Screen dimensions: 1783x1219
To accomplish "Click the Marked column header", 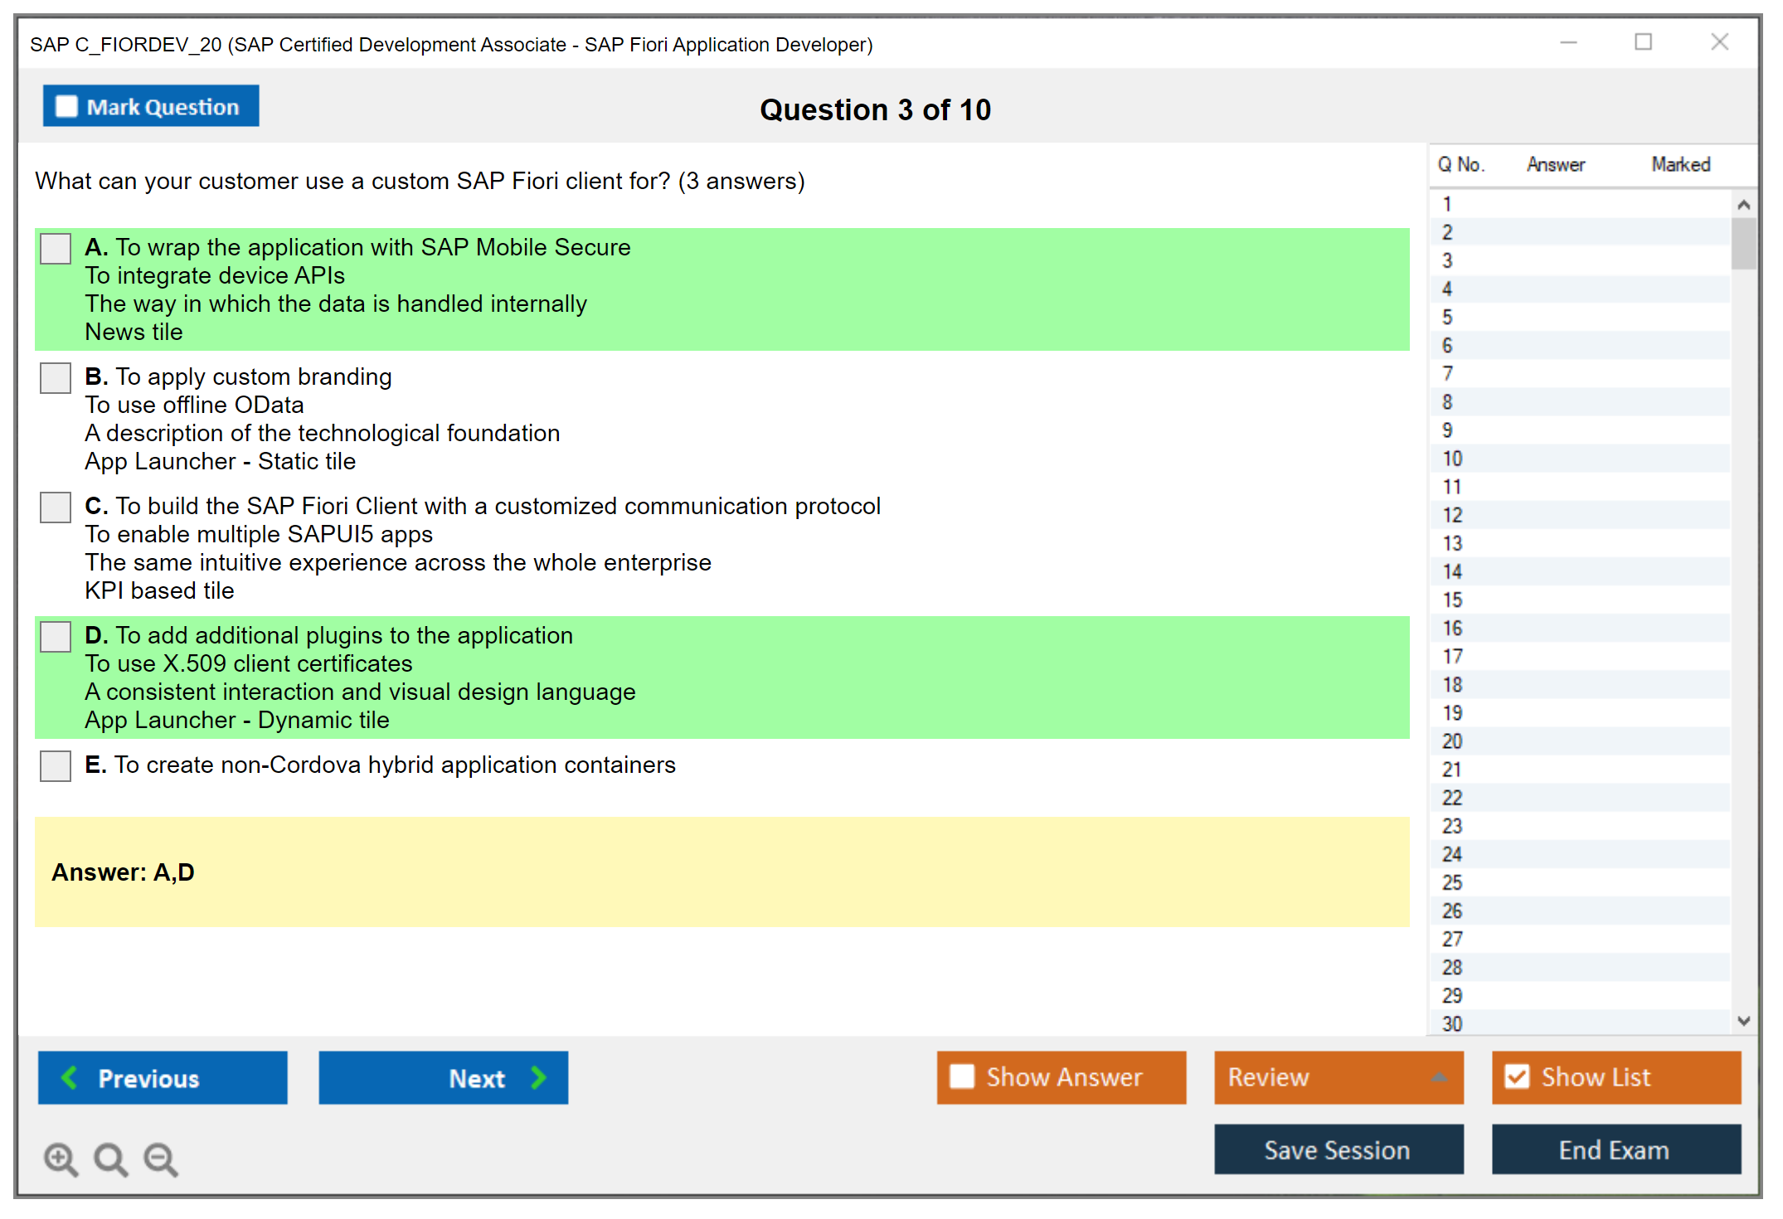I will pyautogui.click(x=1680, y=164).
